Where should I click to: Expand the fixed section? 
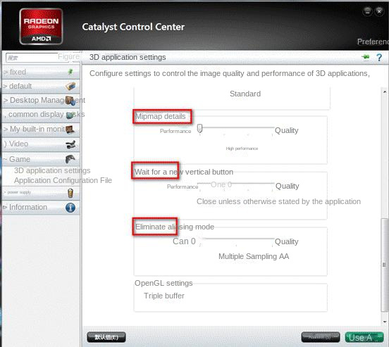[x=41, y=72]
